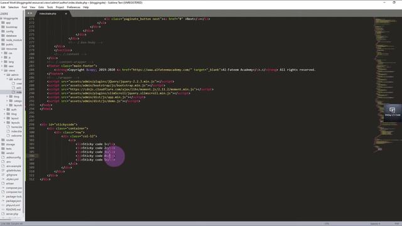402x226 pixels.
Task: Open the welcome file in sidebar
Action: coord(16,136)
